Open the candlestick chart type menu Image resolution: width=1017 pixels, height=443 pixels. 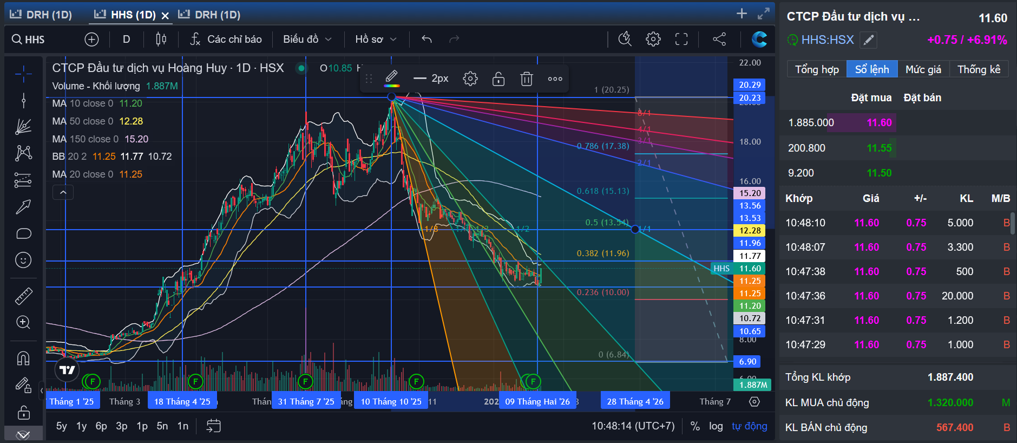pos(161,39)
